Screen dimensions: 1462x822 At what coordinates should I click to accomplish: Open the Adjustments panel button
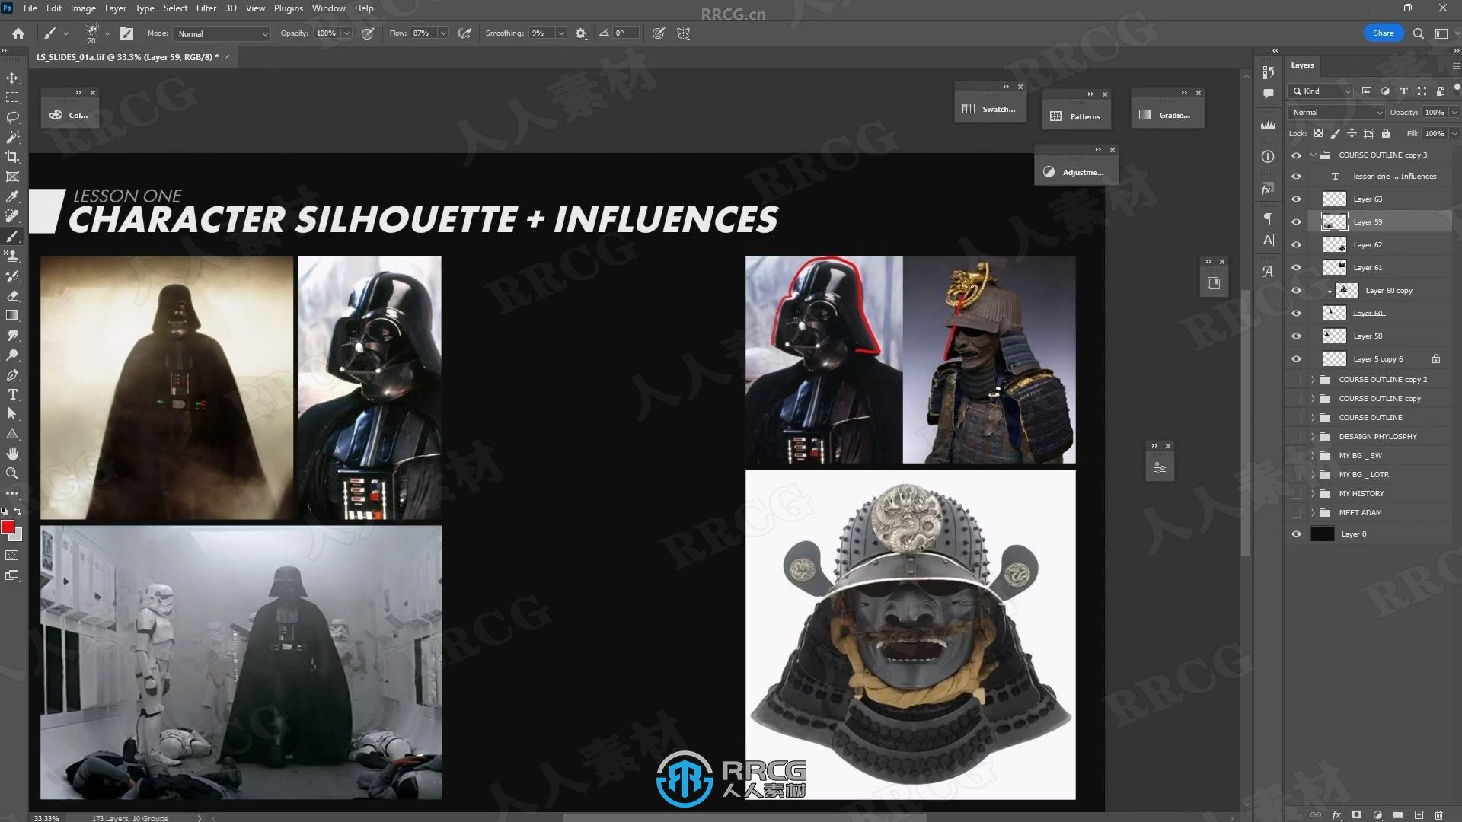[x=1074, y=172]
